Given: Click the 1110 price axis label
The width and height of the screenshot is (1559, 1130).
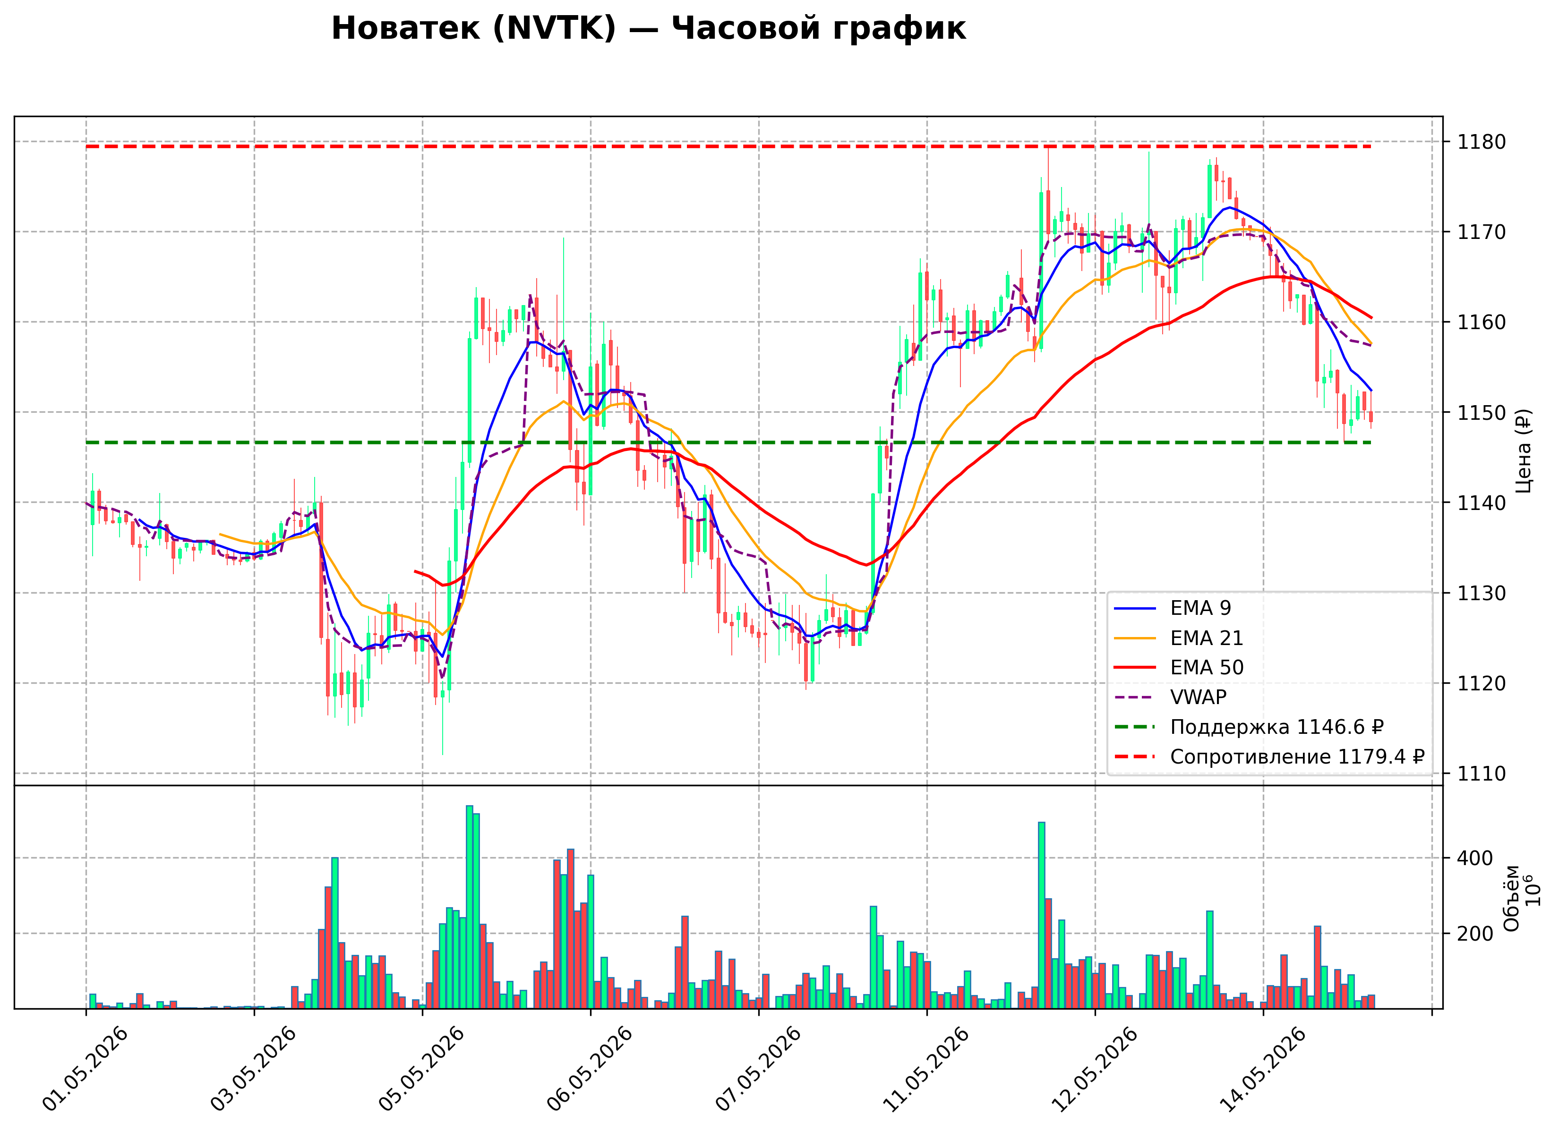Looking at the screenshot, I should [x=1482, y=773].
